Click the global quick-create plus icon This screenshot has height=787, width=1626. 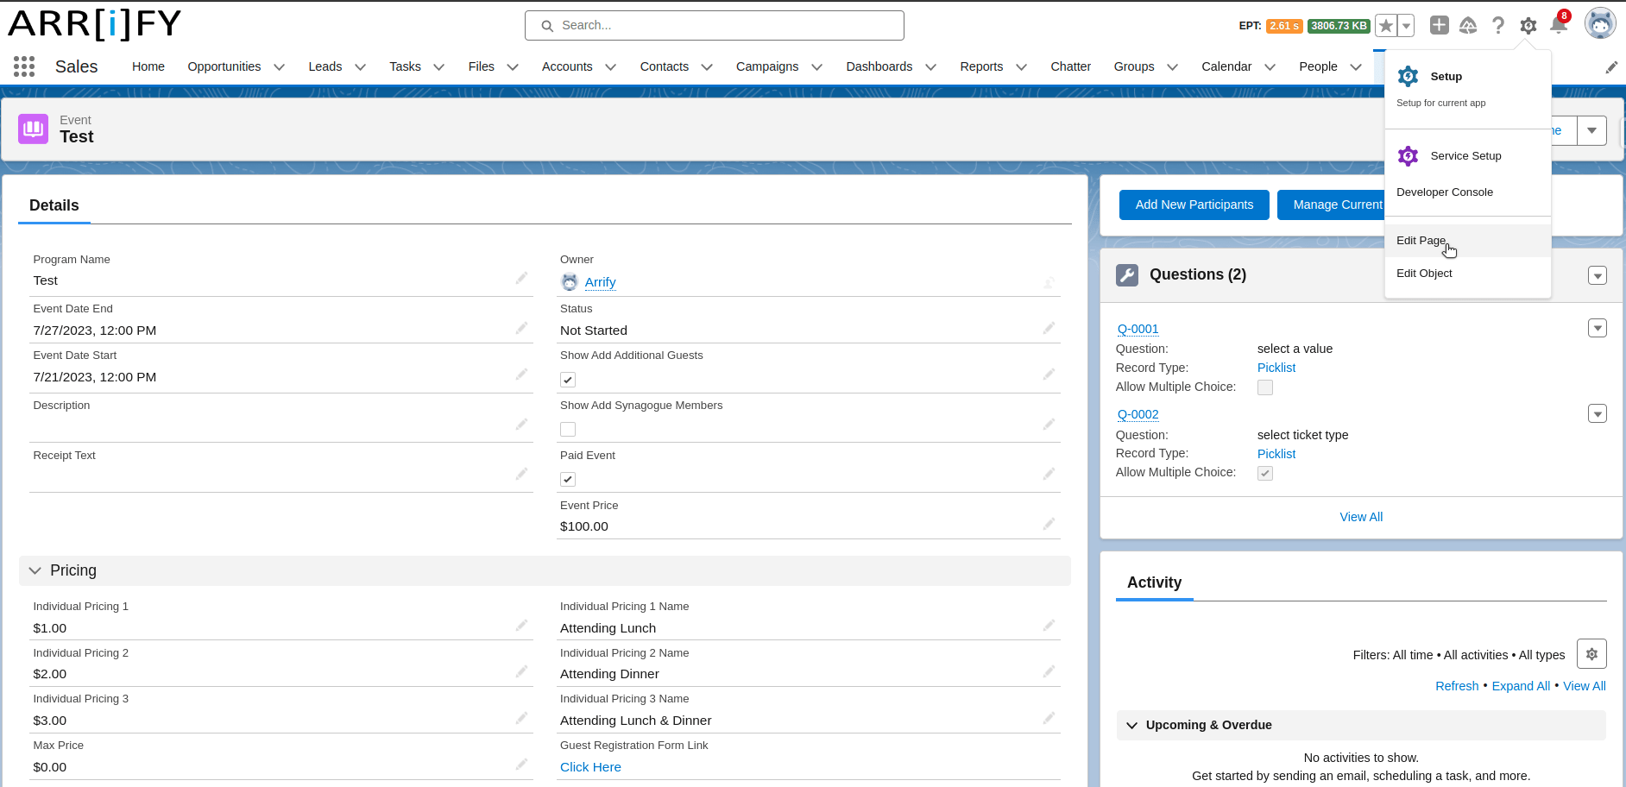click(x=1440, y=25)
